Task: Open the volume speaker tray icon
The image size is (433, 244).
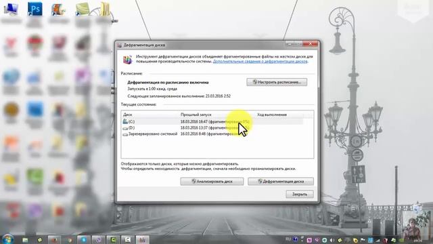Action: point(332,240)
